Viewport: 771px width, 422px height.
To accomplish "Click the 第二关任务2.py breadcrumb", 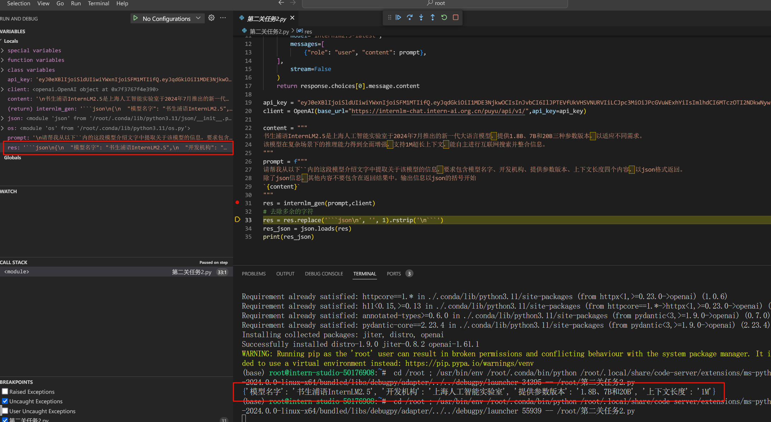I will (x=269, y=31).
